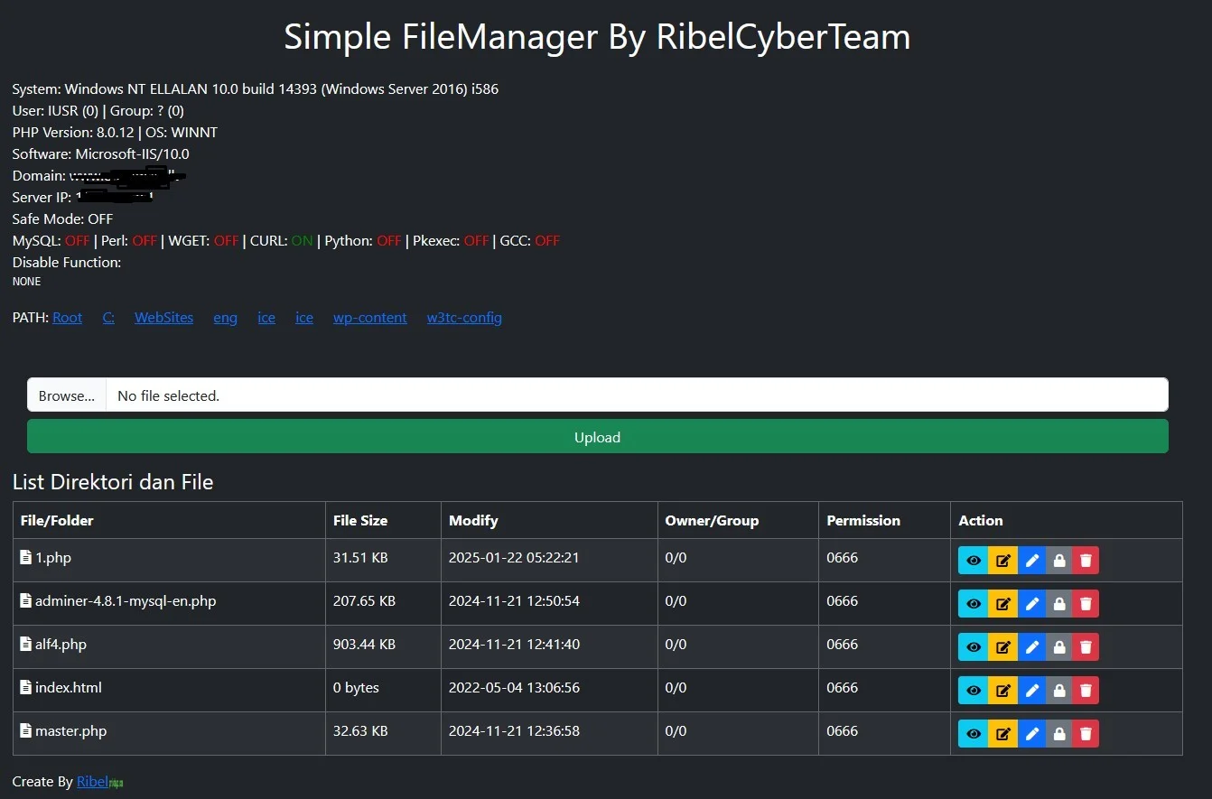The image size is (1212, 799).
Task: Toggle the eye icon for index.html
Action: (x=974, y=690)
